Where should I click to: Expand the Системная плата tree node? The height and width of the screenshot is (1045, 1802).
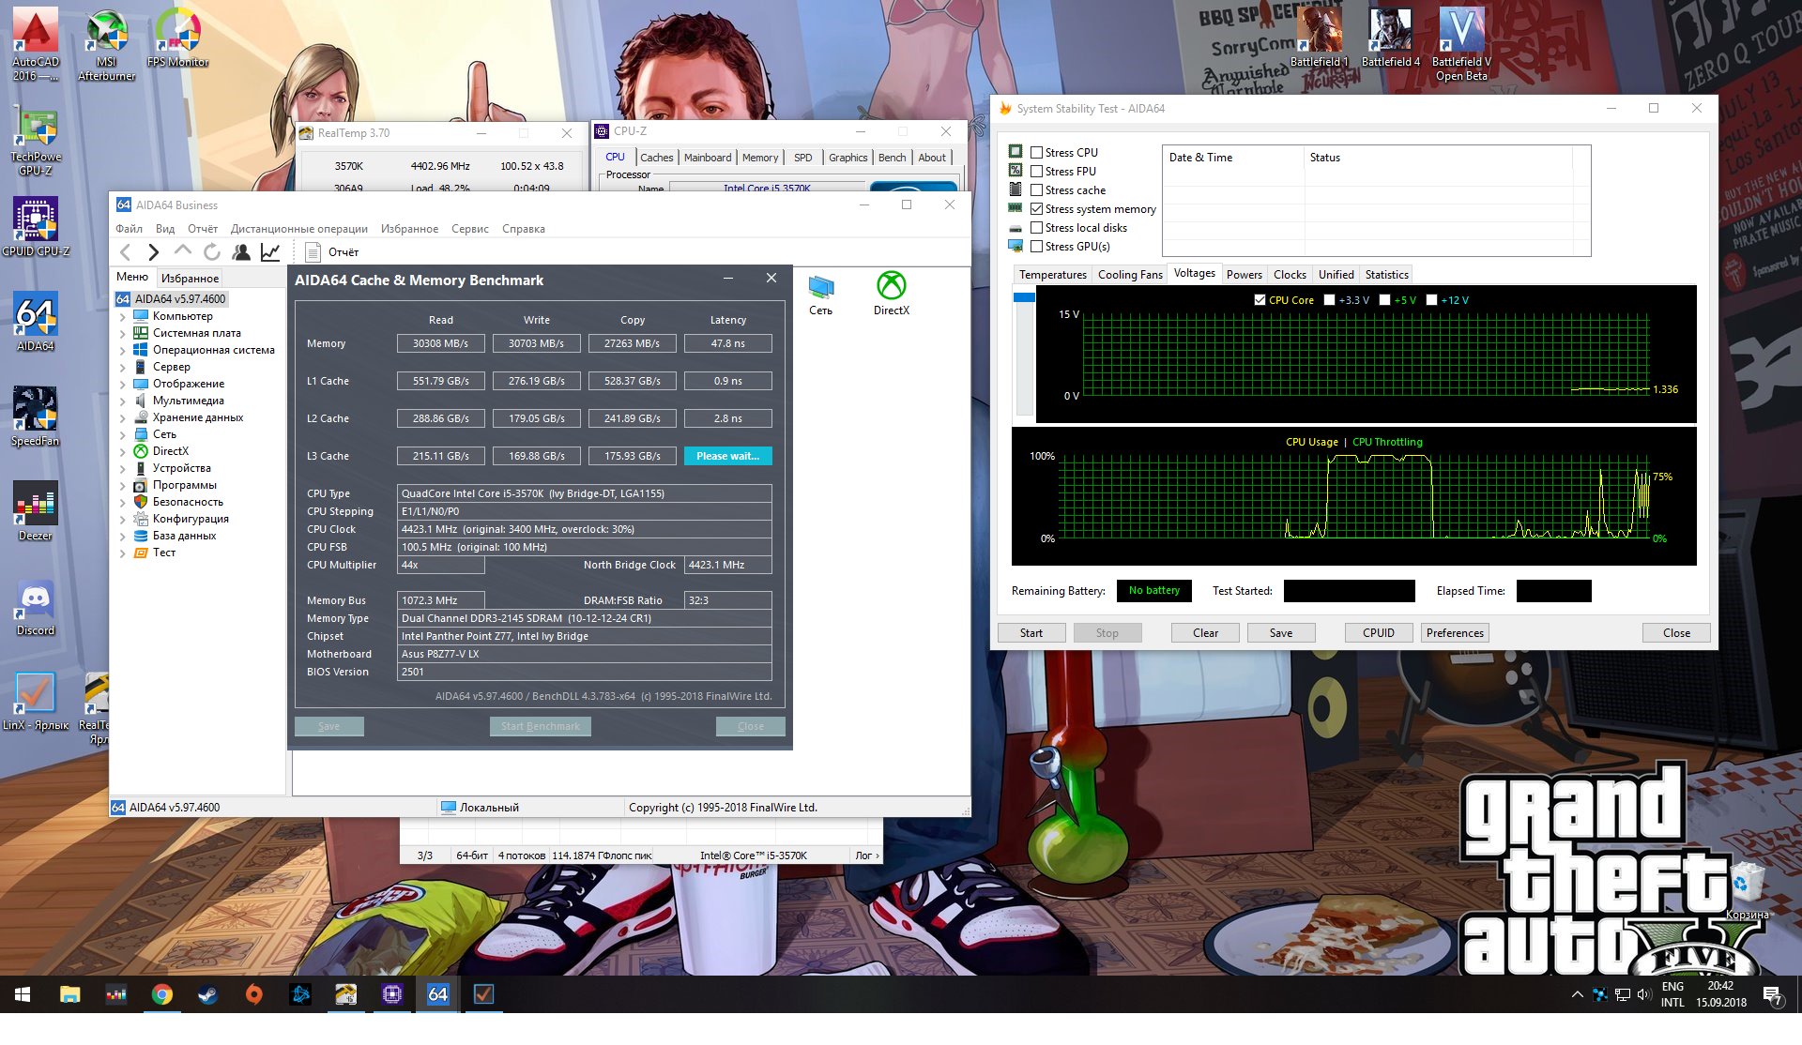pos(123,334)
